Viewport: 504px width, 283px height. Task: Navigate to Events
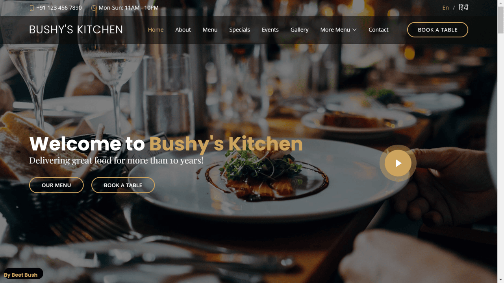click(x=270, y=30)
